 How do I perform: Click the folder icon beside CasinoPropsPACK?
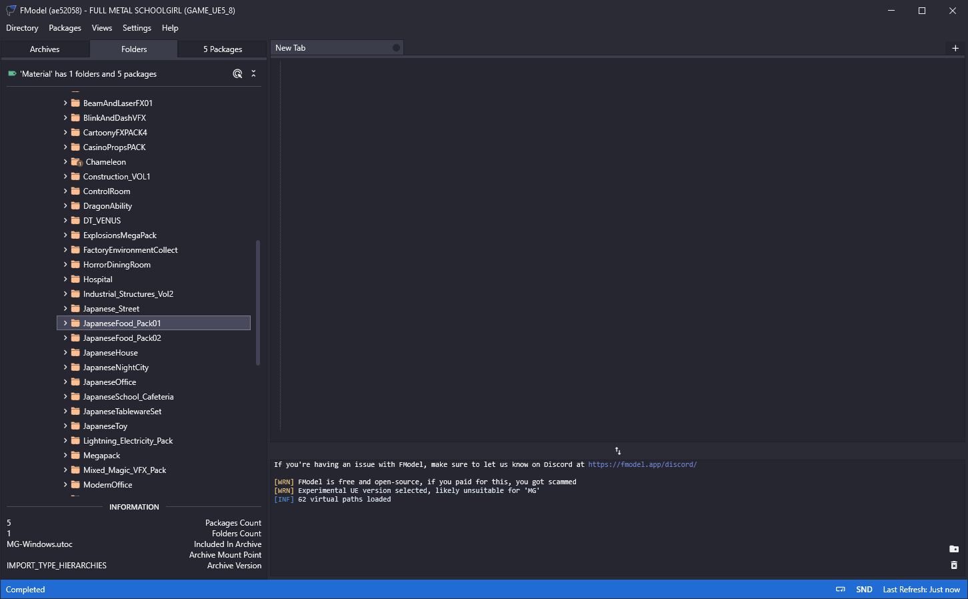(76, 147)
